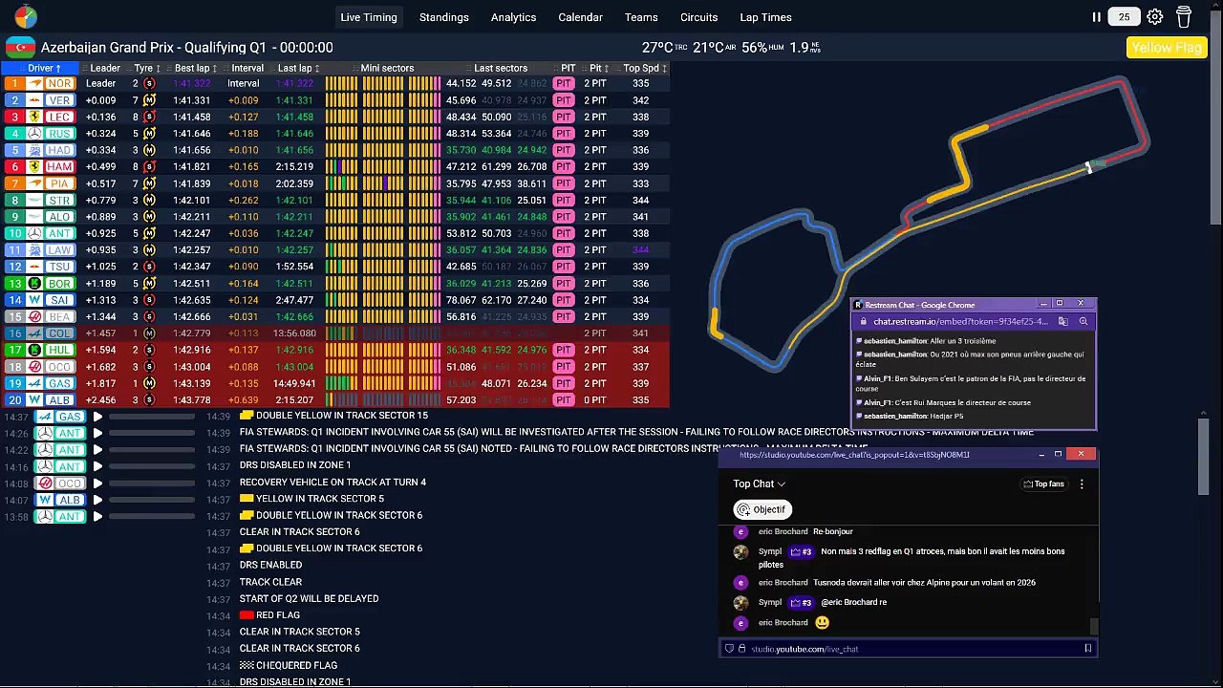The height and width of the screenshot is (688, 1223).
Task: Click the delay value 25 field
Action: (x=1125, y=17)
